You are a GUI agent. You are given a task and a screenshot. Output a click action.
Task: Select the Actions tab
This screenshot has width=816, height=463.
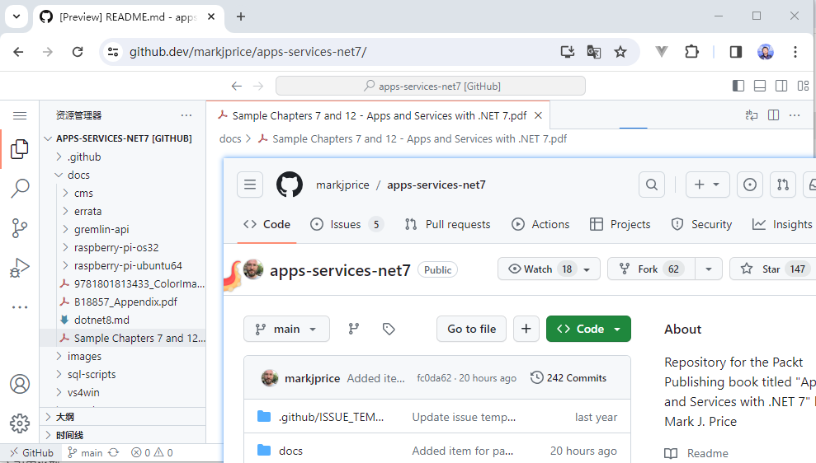[540, 224]
